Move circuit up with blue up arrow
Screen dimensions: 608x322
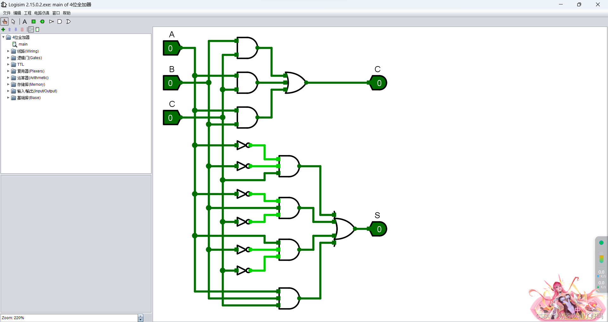(x=9, y=29)
